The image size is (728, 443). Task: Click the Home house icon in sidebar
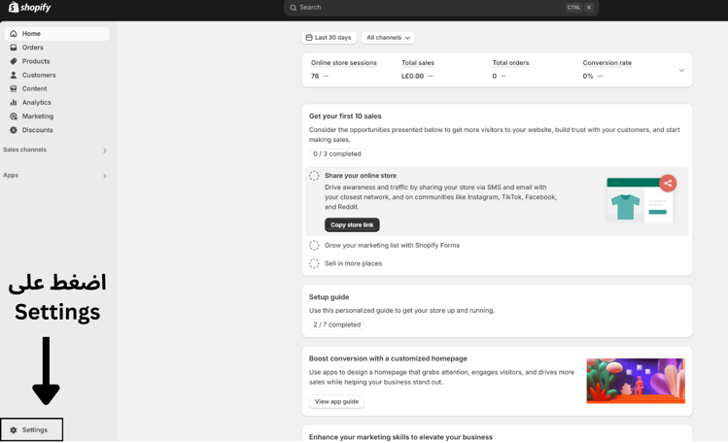click(14, 33)
